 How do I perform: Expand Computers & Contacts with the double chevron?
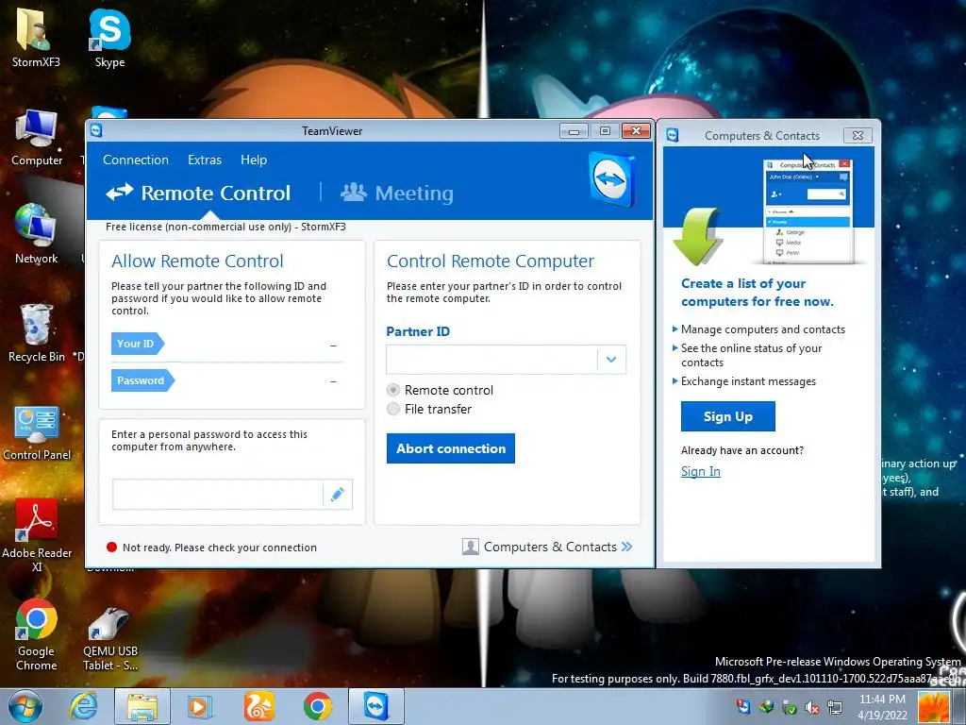[626, 547]
